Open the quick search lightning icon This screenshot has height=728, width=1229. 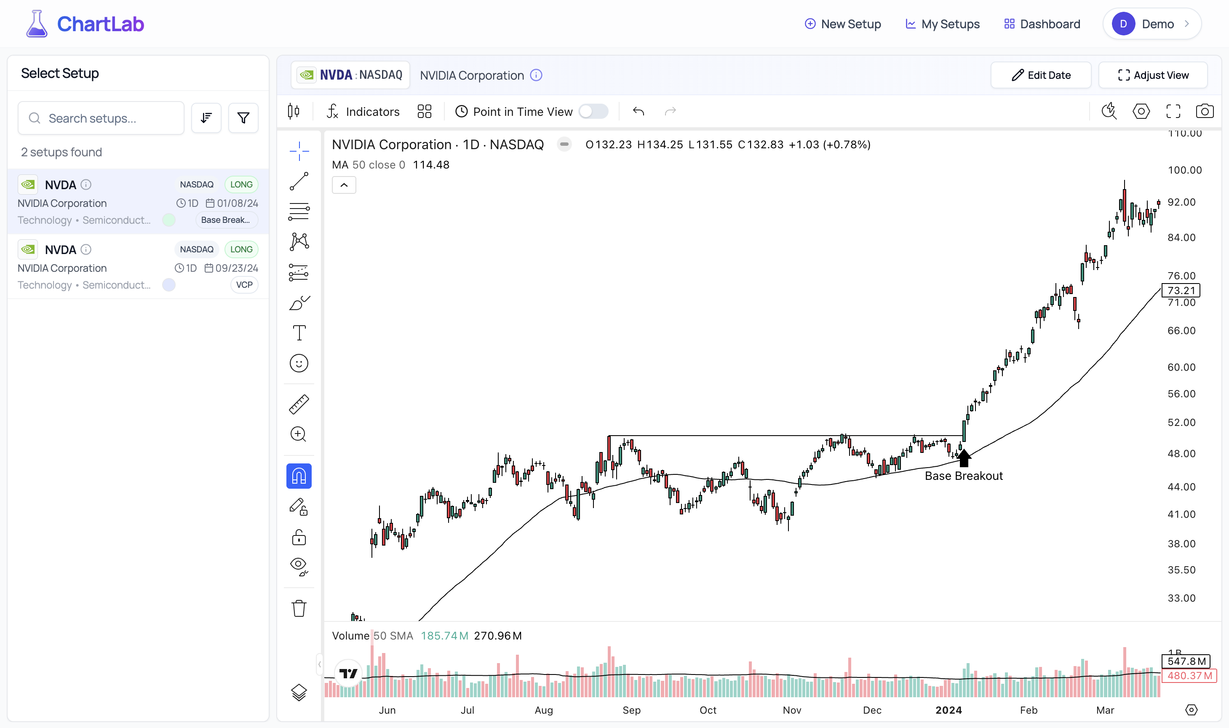(x=1109, y=111)
